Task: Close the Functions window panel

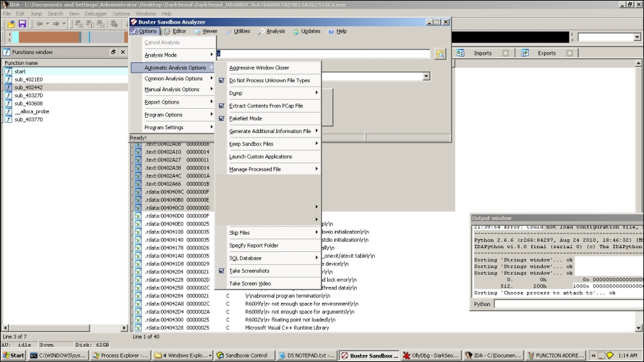Action: tap(122, 52)
